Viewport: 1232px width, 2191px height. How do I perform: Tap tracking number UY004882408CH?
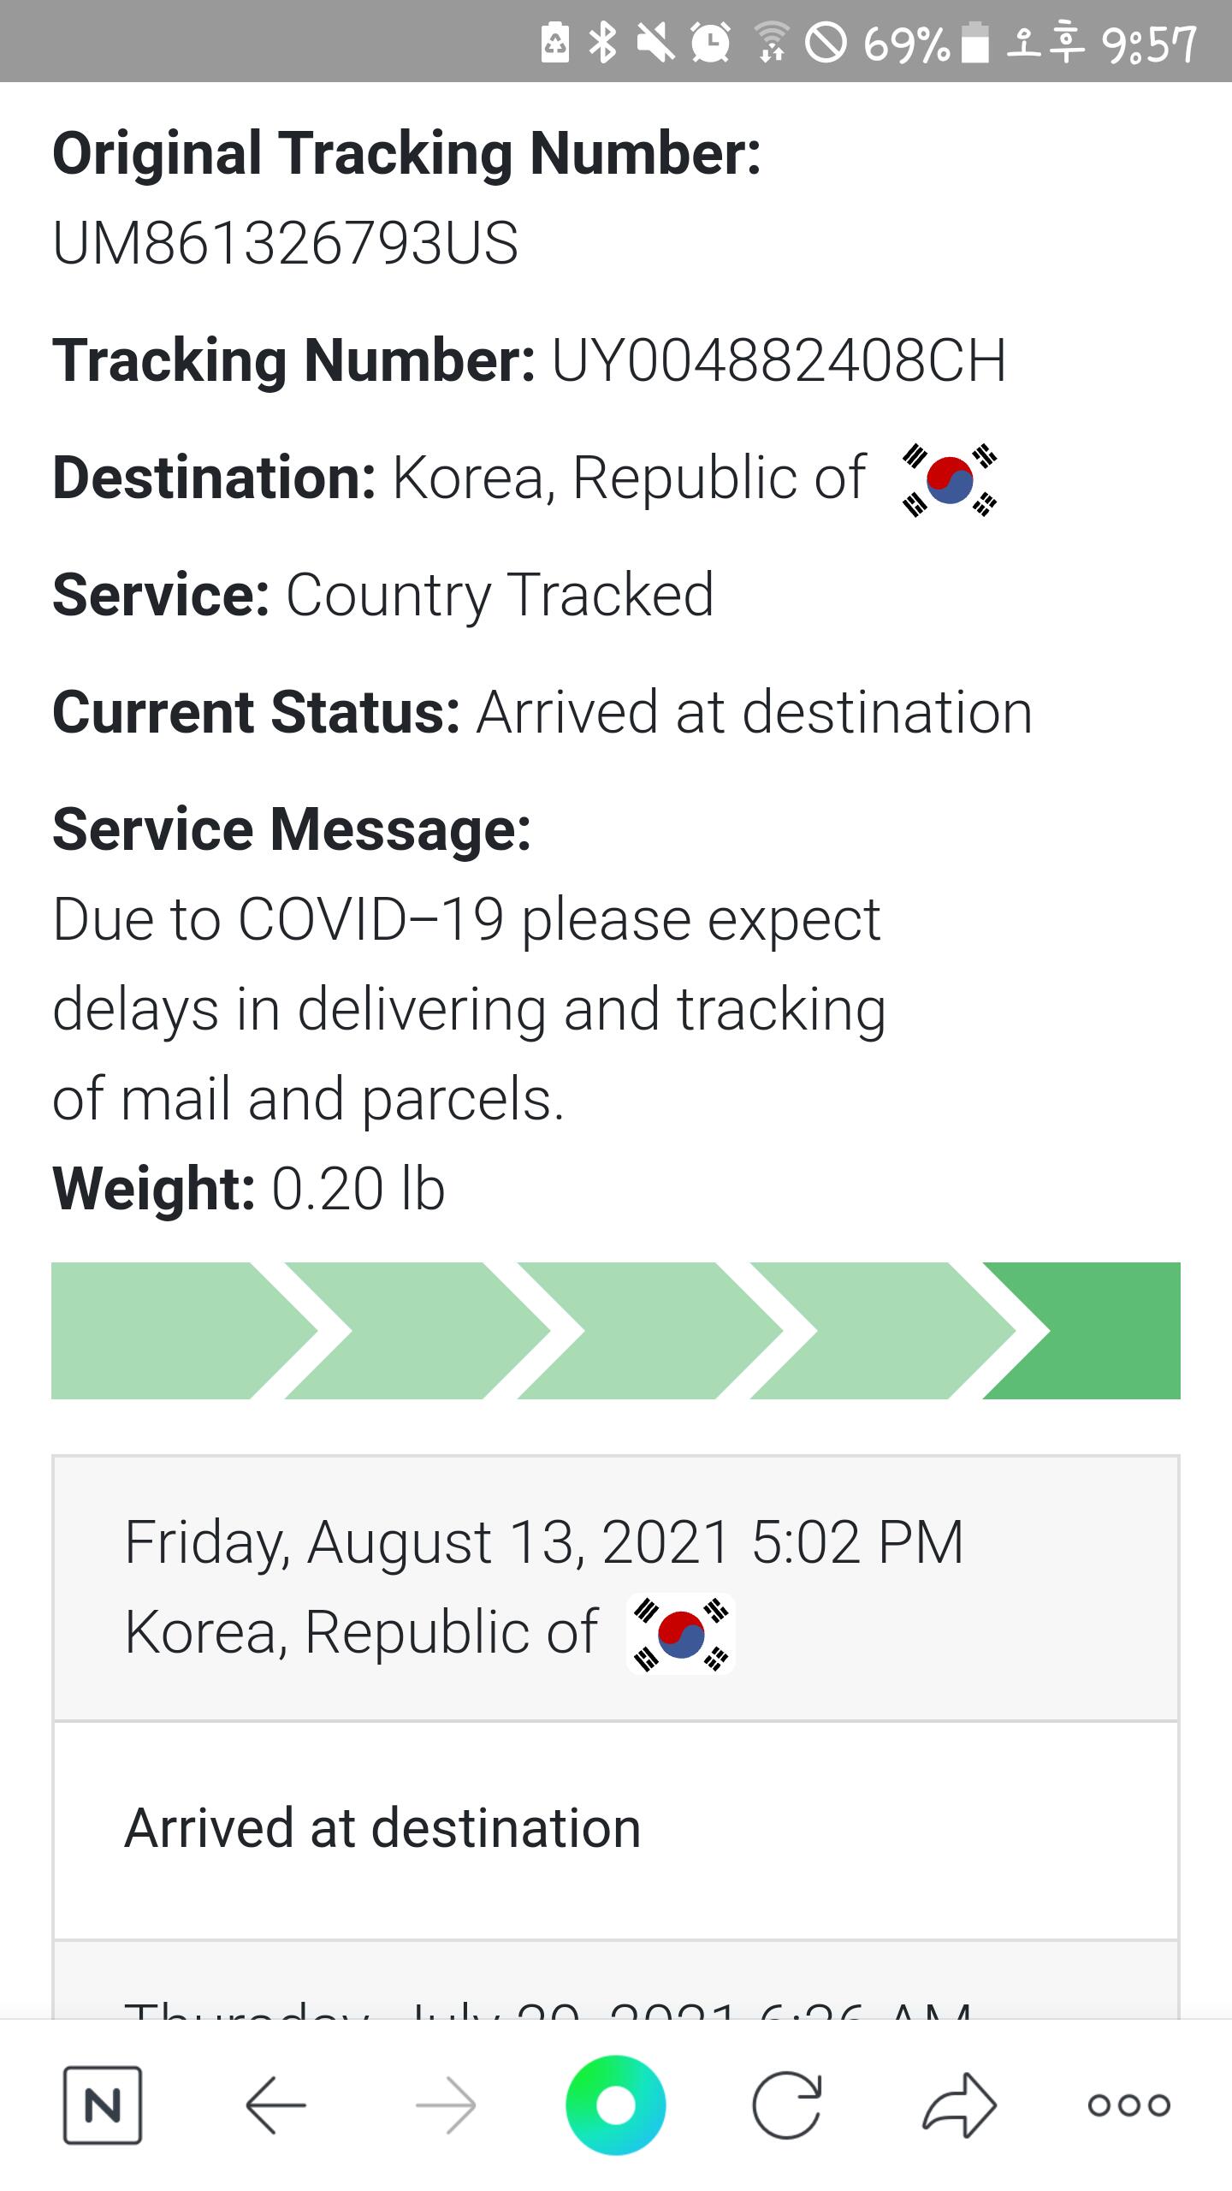coord(778,360)
